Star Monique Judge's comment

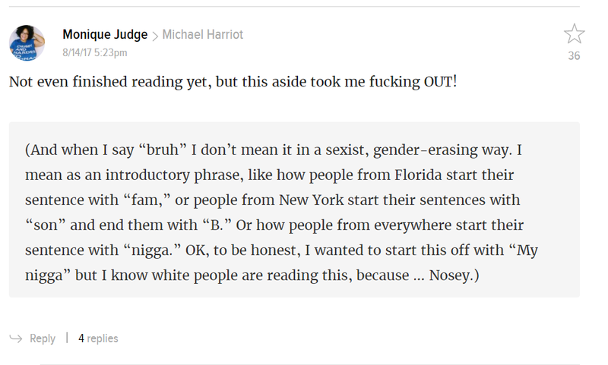[x=574, y=33]
